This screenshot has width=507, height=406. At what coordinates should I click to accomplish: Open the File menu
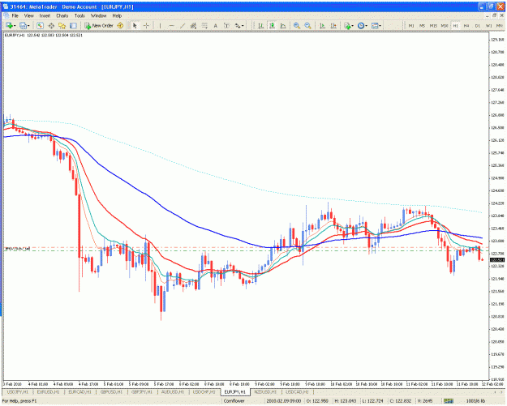coord(15,15)
